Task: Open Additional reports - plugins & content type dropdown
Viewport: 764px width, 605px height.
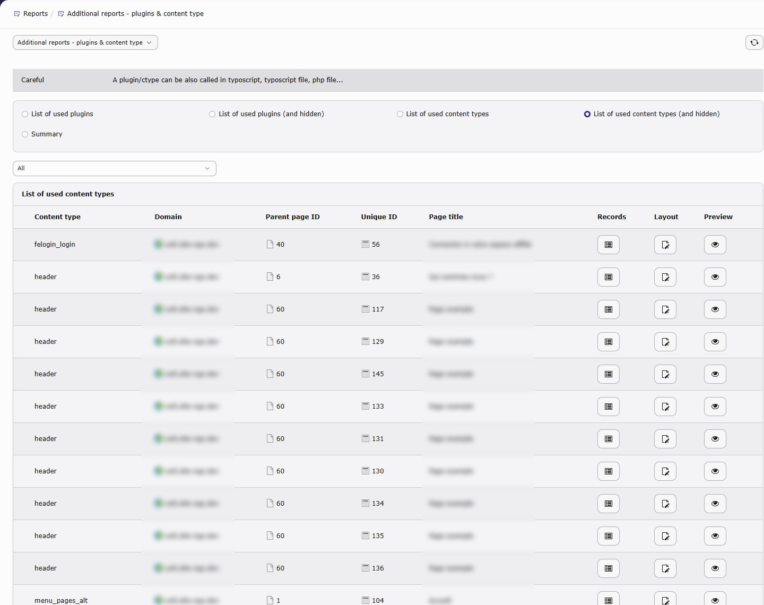Action: [x=85, y=42]
